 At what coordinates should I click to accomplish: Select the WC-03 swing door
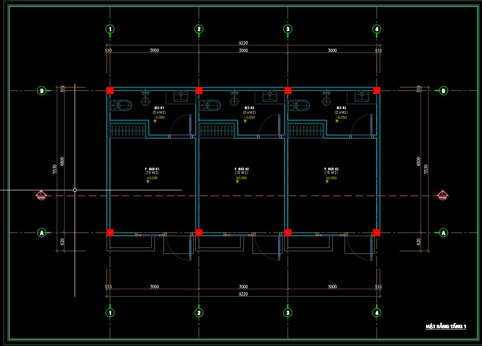click(x=362, y=125)
